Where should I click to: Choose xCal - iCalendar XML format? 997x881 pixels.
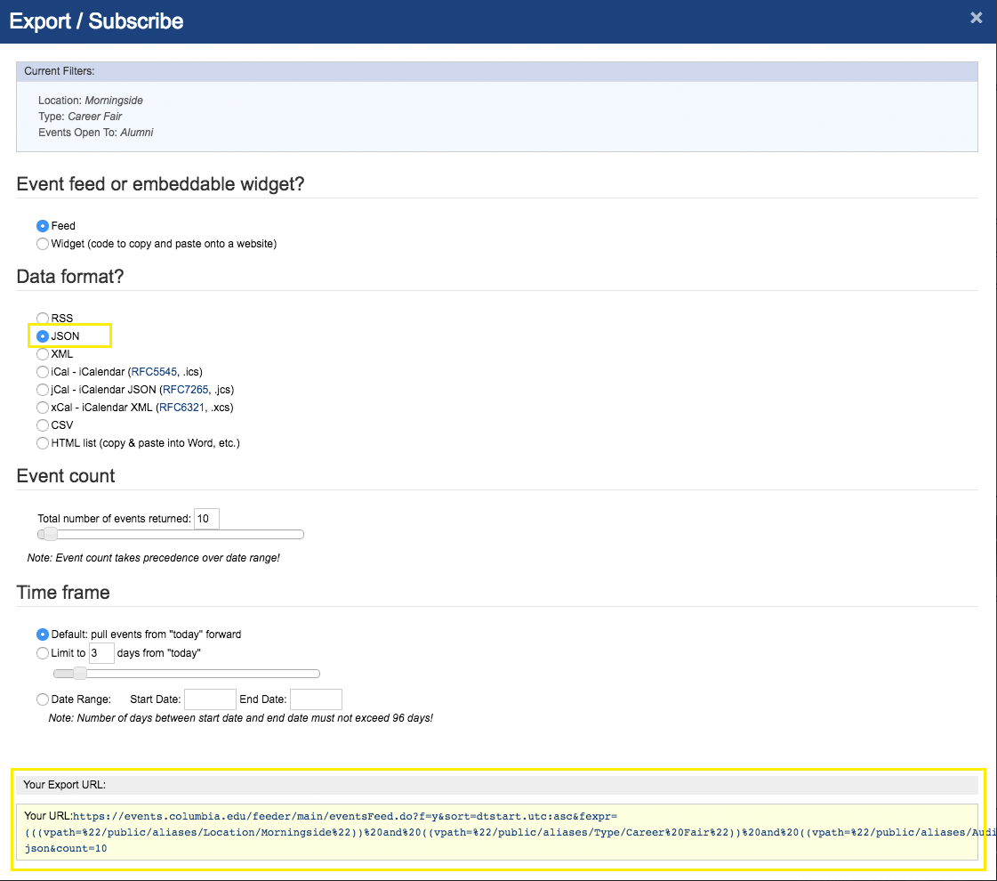[x=43, y=407]
